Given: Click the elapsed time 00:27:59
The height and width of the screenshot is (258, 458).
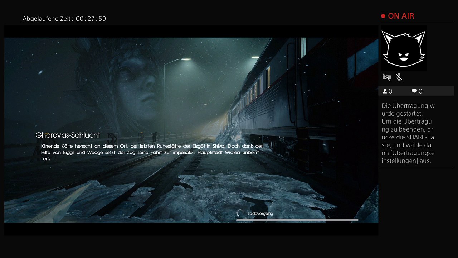Looking at the screenshot, I should [x=91, y=19].
